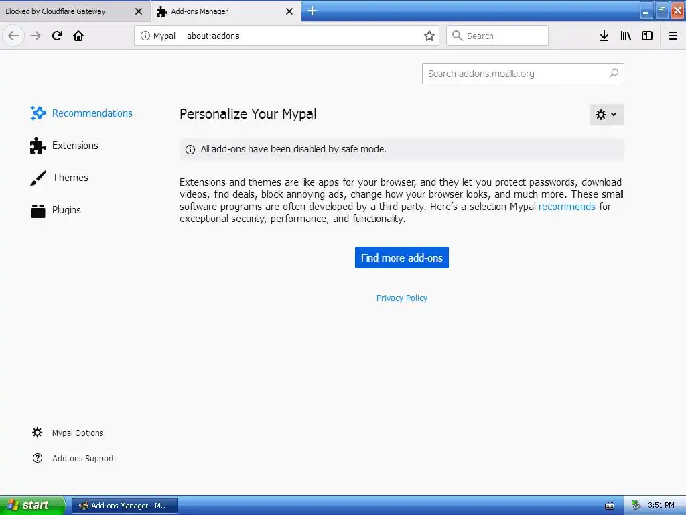Viewport: 686px width, 515px height.
Task: Open the Library bookshelf icon
Action: point(626,36)
